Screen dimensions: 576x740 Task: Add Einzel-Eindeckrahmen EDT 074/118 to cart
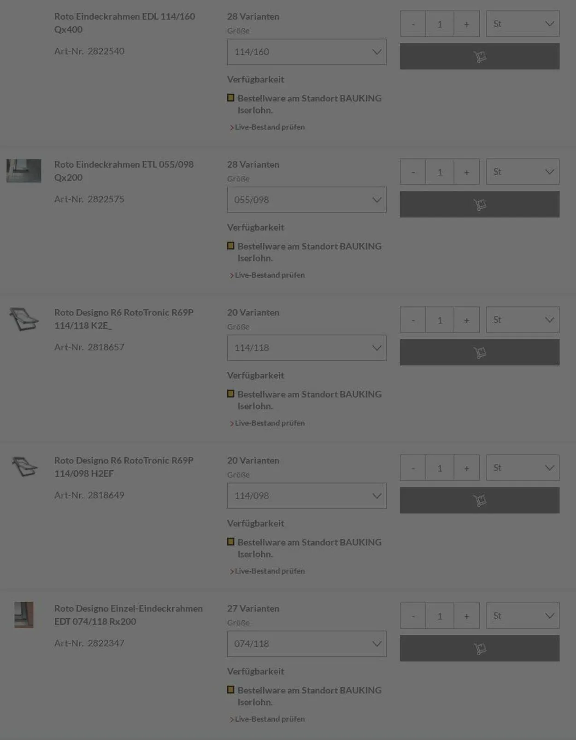[479, 648]
